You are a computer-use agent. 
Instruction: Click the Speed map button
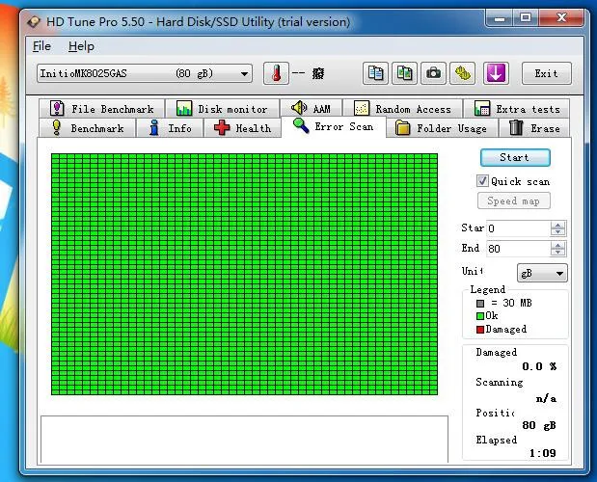[x=514, y=201]
